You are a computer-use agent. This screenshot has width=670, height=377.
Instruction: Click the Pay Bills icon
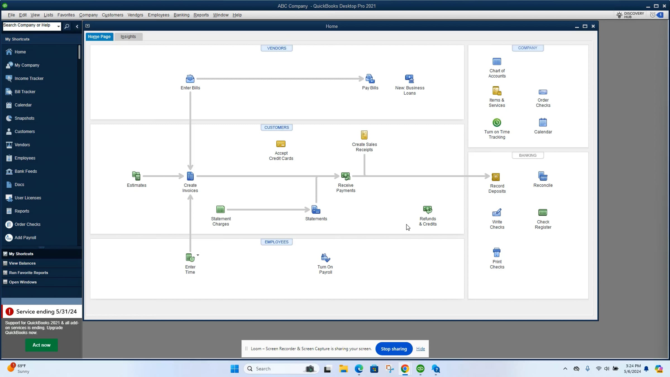tap(370, 79)
